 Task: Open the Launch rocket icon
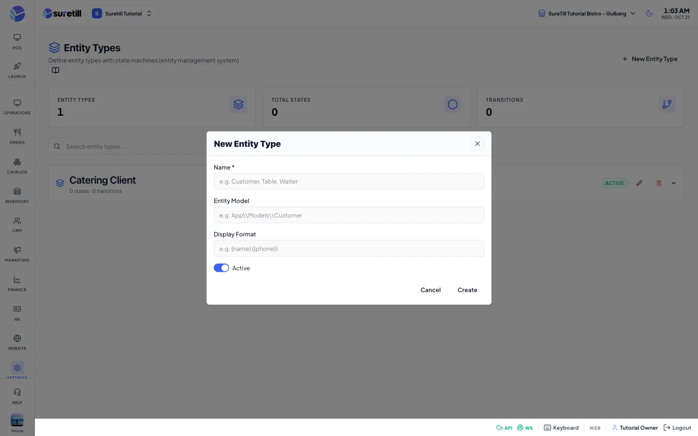(17, 70)
